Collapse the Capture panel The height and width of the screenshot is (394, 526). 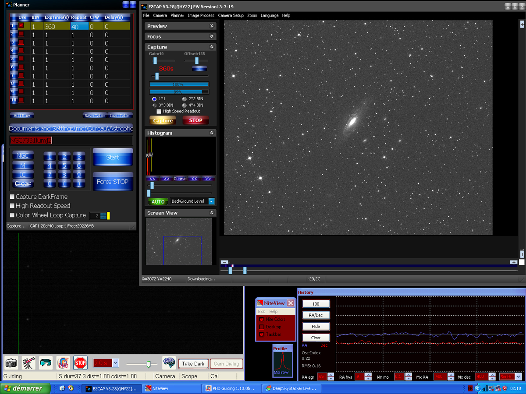[212, 47]
